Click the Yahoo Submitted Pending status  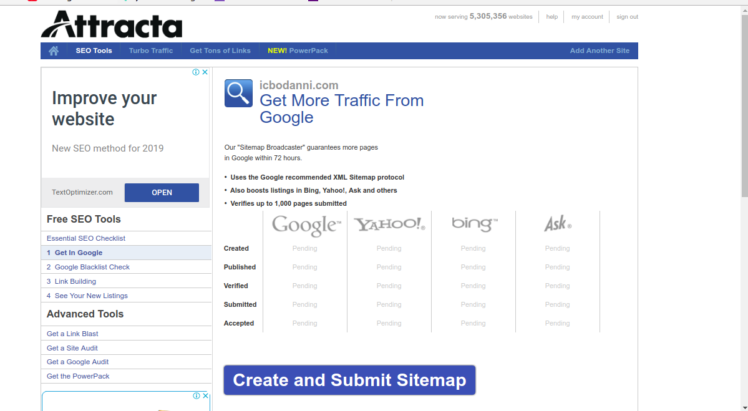[x=389, y=305]
